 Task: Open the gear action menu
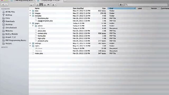121,5
